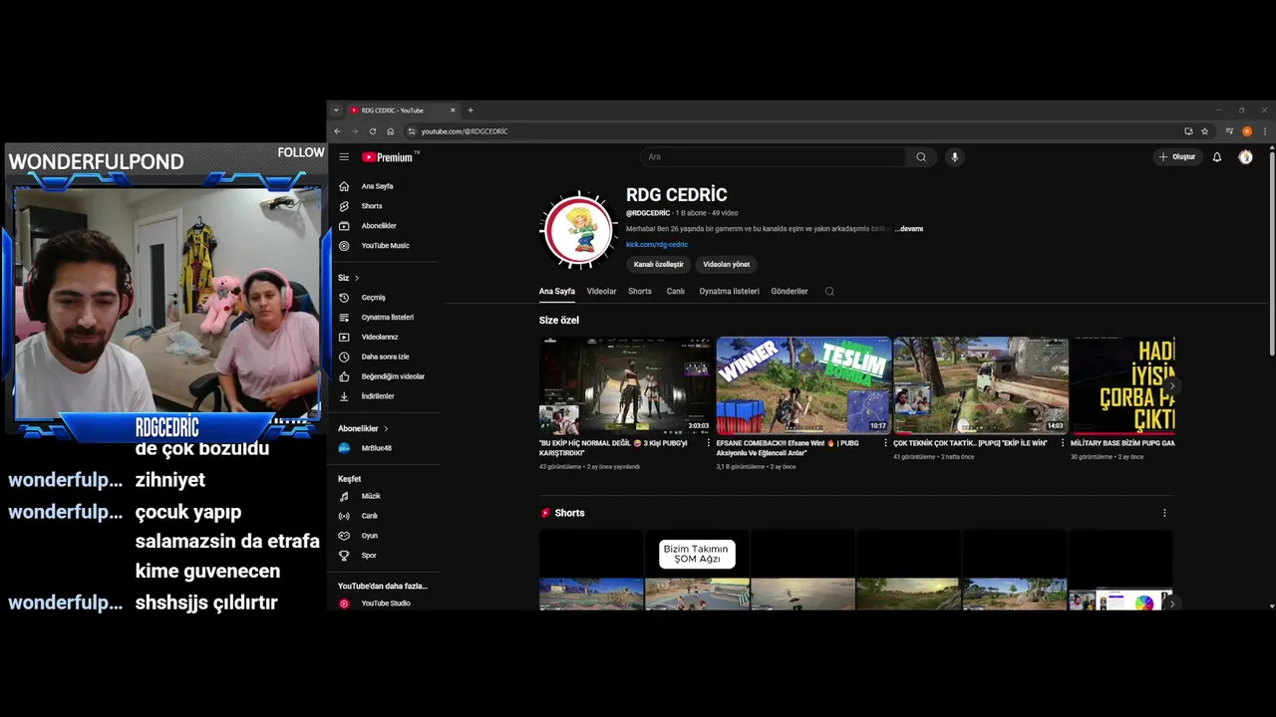Image resolution: width=1276 pixels, height=717 pixels.
Task: Click the Oluştur create button
Action: (1177, 156)
